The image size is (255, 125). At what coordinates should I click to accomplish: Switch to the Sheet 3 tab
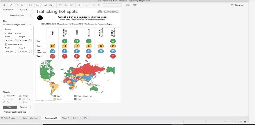[x=65, y=118]
